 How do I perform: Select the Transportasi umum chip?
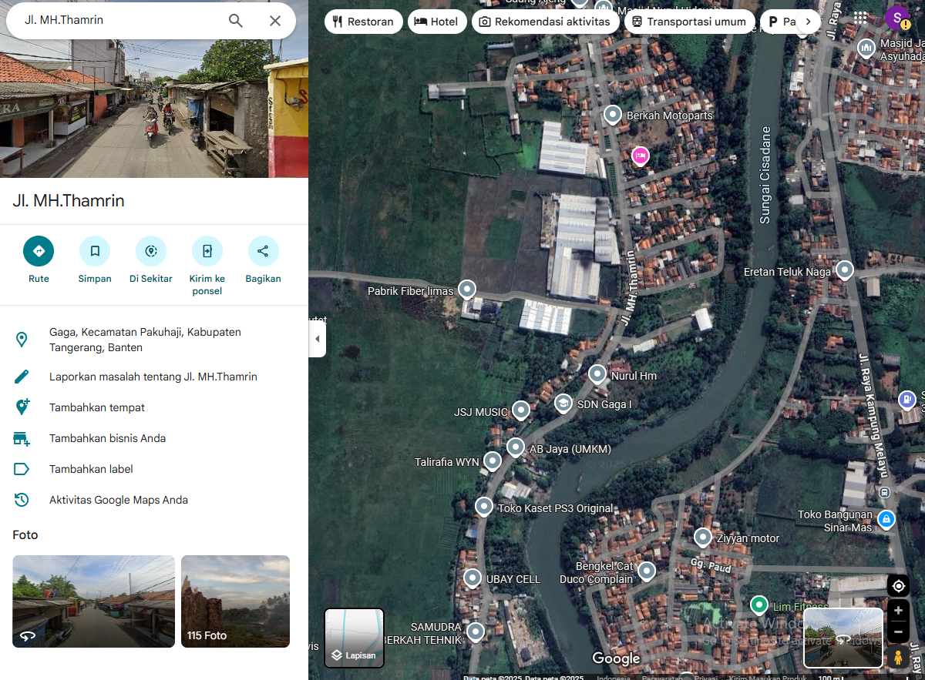pos(689,22)
